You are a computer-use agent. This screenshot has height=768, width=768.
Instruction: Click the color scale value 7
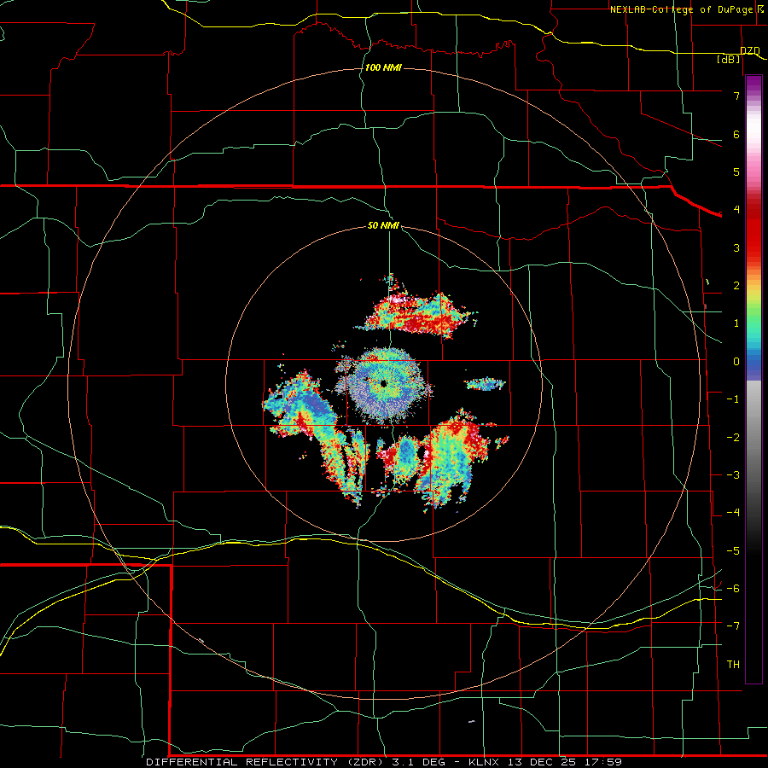click(736, 96)
